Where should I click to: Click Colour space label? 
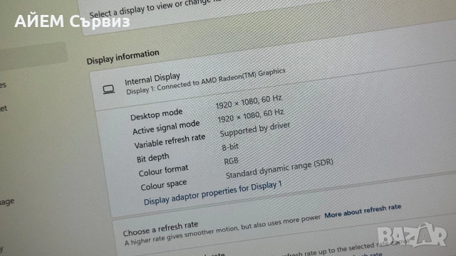pos(164,185)
